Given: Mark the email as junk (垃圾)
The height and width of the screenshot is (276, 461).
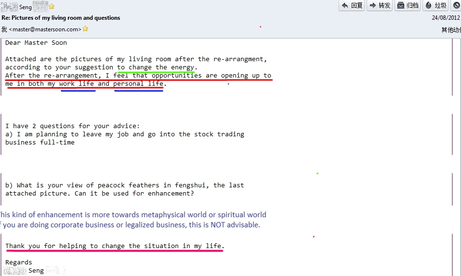Looking at the screenshot, I should pyautogui.click(x=435, y=5).
